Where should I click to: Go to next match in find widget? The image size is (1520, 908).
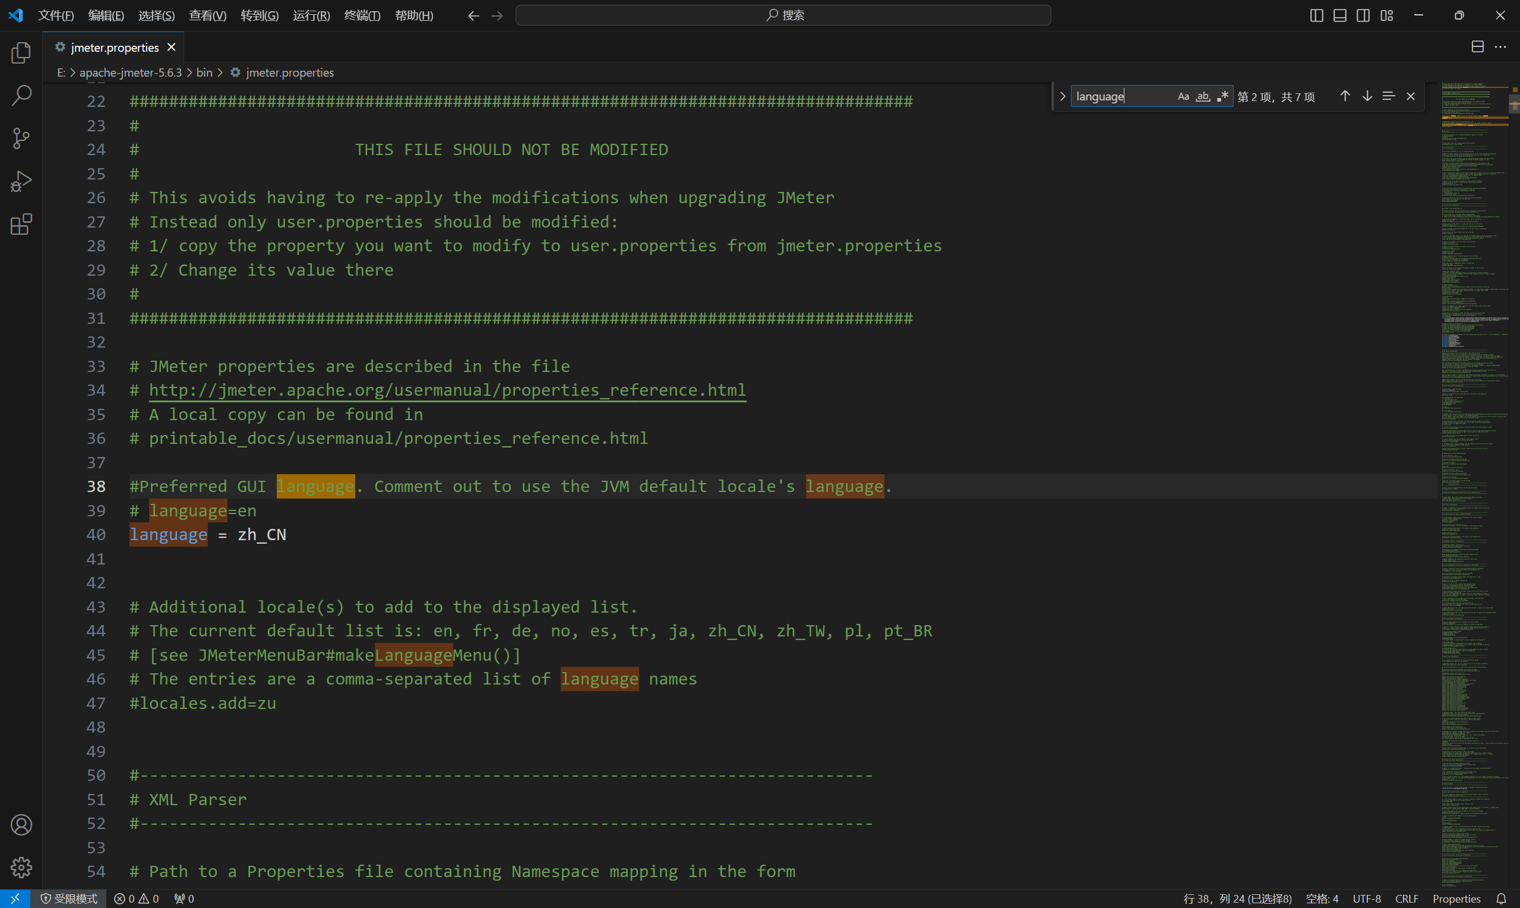tap(1367, 96)
